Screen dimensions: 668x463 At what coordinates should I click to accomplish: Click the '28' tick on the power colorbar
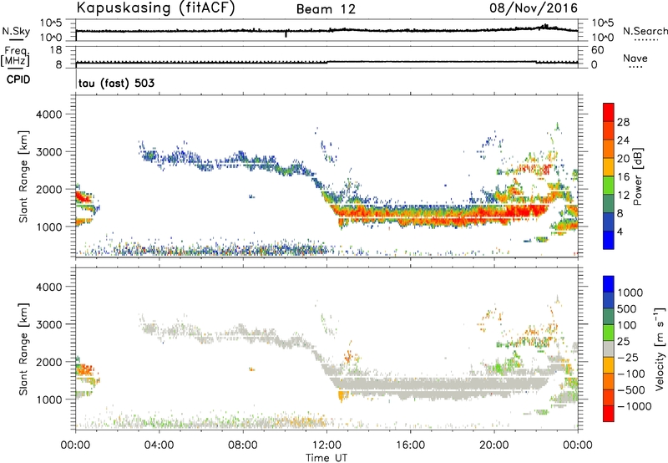623,122
